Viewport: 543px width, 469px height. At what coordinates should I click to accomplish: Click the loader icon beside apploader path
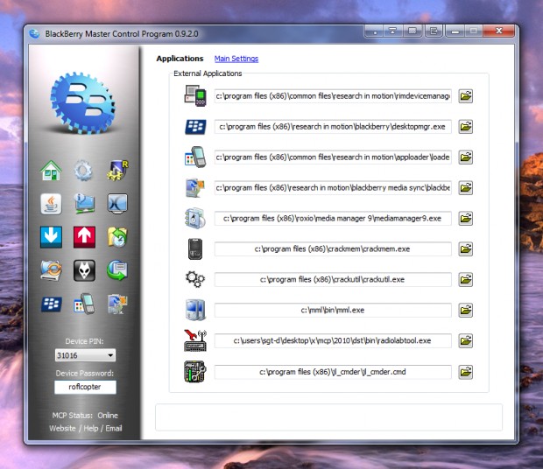click(195, 157)
